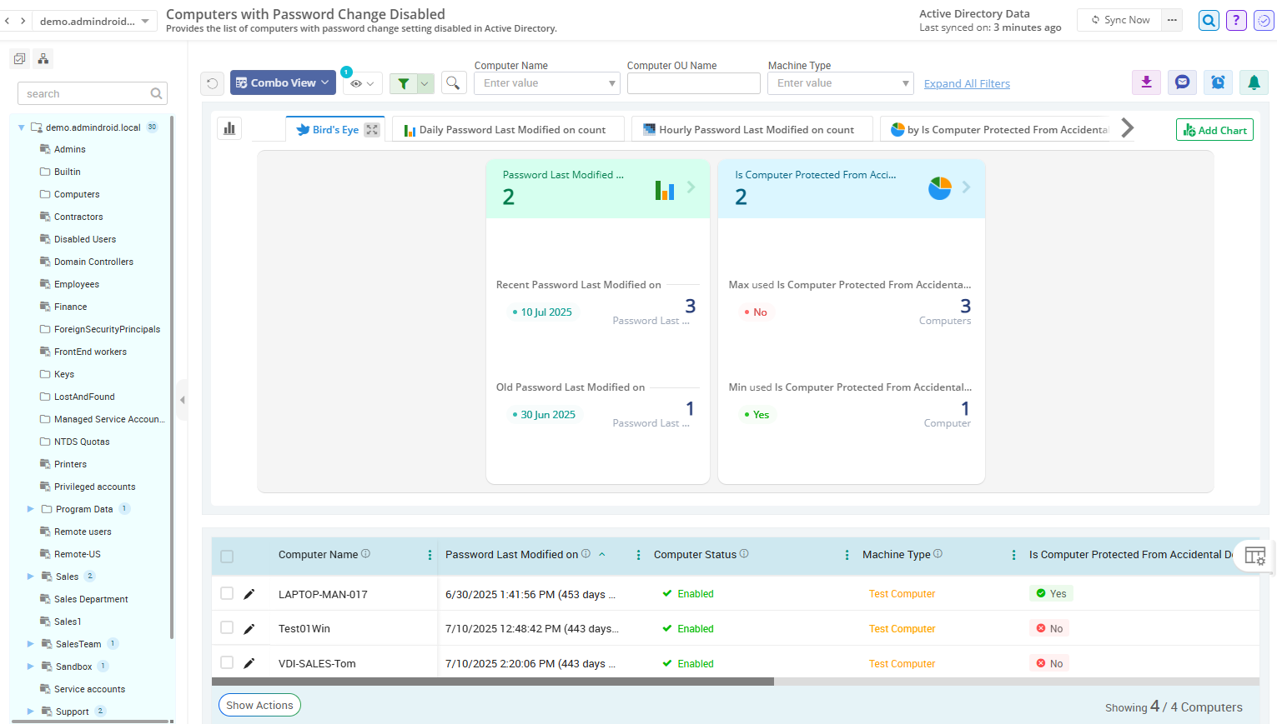Click Expand All Filters link
Image resolution: width=1277 pixels, height=724 pixels.
pos(967,83)
